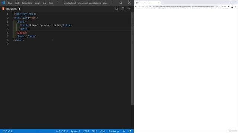The image size is (238, 133).
Task: Open the browser extensions puzzle icon
Action: coord(229,7)
